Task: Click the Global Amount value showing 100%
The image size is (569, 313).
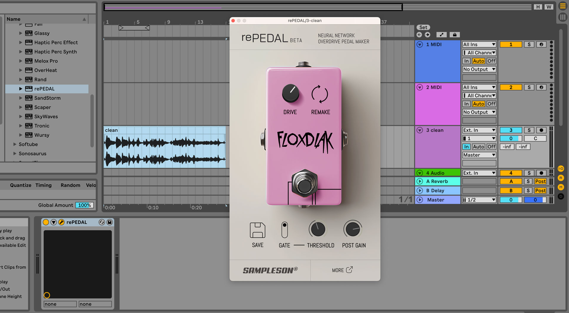Action: point(84,205)
